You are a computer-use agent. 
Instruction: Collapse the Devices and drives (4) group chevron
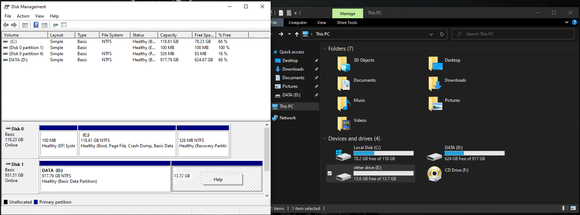point(325,139)
